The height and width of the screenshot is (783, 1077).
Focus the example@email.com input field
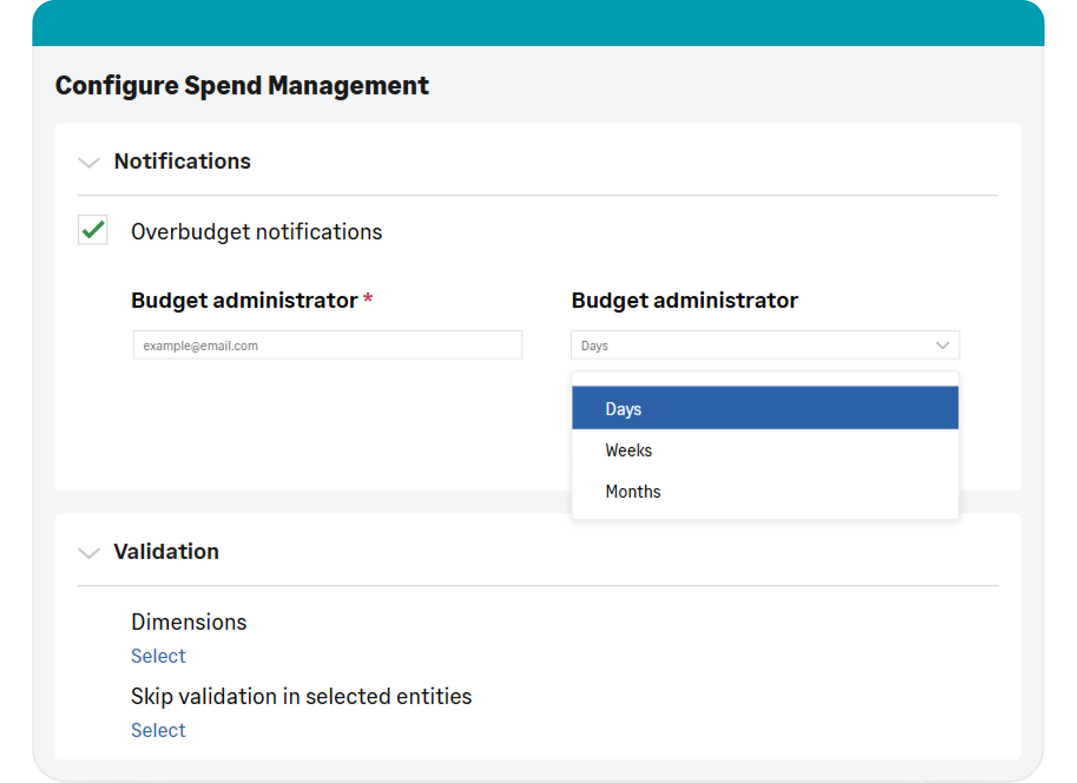click(327, 345)
